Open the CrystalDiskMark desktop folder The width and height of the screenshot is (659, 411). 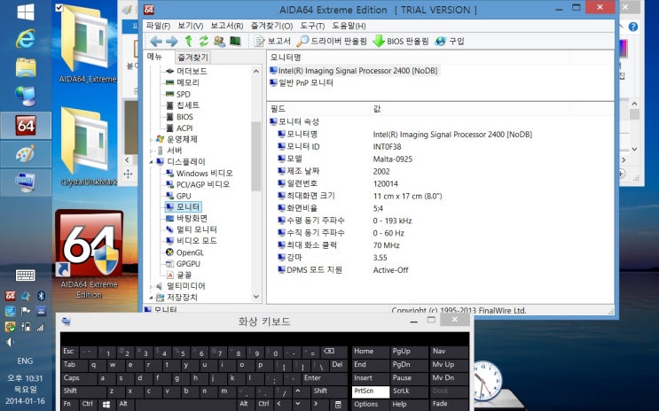[89, 147]
